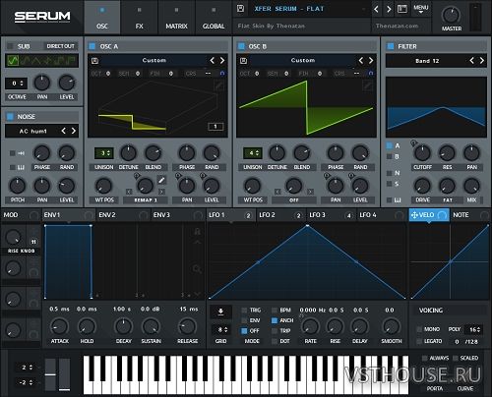Toggle the NOISE oscillator switch
The height and width of the screenshot is (397, 492).
click(10, 116)
